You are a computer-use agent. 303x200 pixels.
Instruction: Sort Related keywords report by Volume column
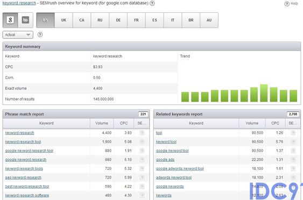(252, 123)
